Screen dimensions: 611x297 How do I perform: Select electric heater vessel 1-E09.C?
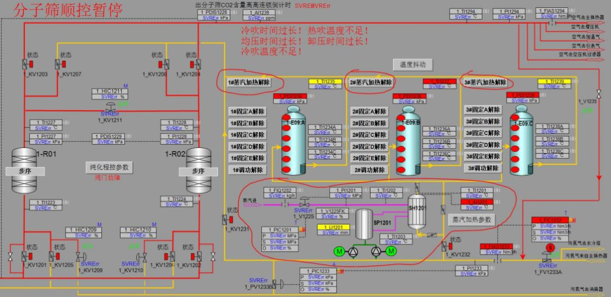pos(522,140)
